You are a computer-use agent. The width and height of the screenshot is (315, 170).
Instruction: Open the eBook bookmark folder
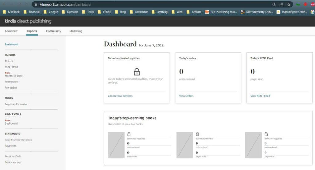click(x=104, y=12)
